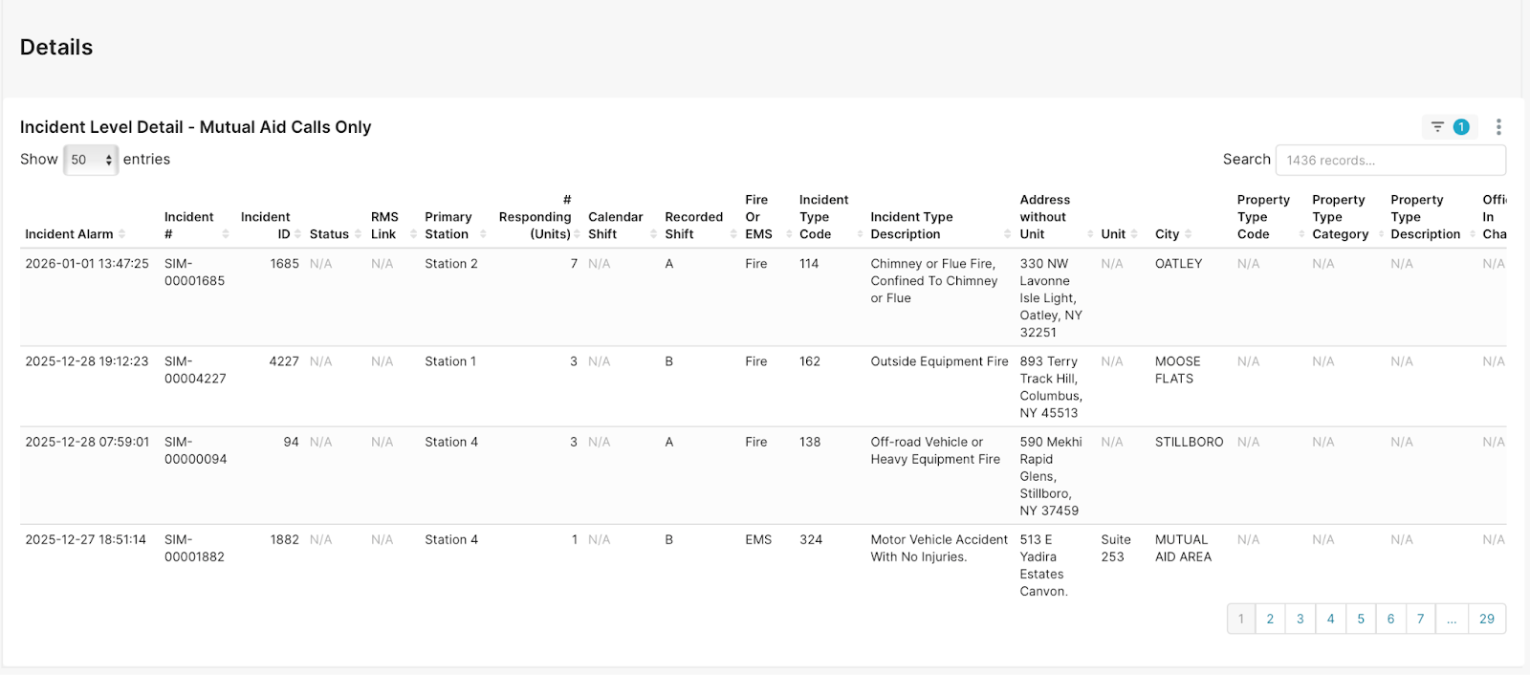Sort by Property Type Category column

click(x=1347, y=217)
